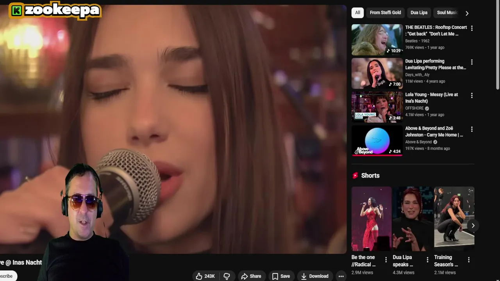The width and height of the screenshot is (500, 281).
Task: Save the video to a playlist
Action: [281, 276]
